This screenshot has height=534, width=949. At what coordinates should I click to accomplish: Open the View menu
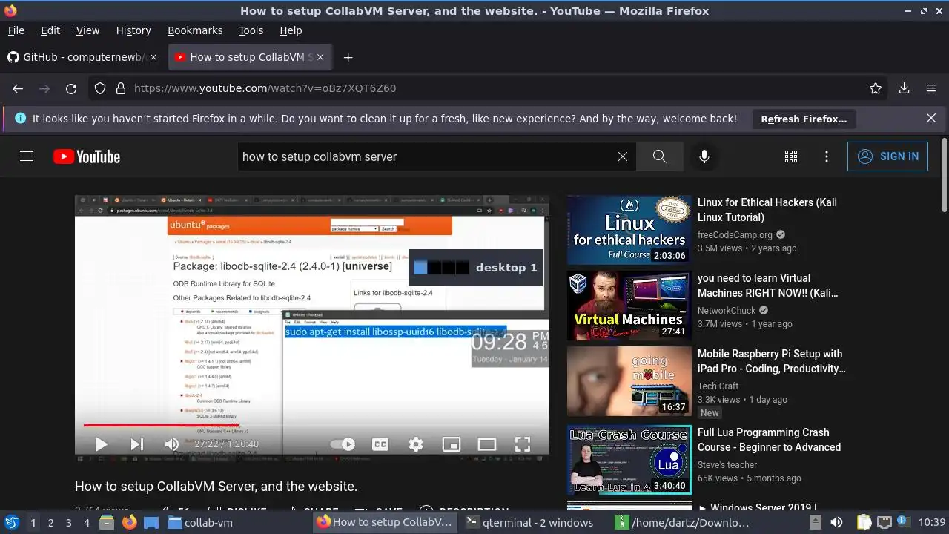click(x=87, y=30)
